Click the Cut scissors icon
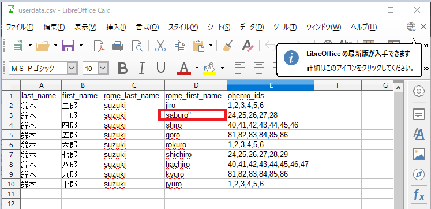 coord(160,46)
